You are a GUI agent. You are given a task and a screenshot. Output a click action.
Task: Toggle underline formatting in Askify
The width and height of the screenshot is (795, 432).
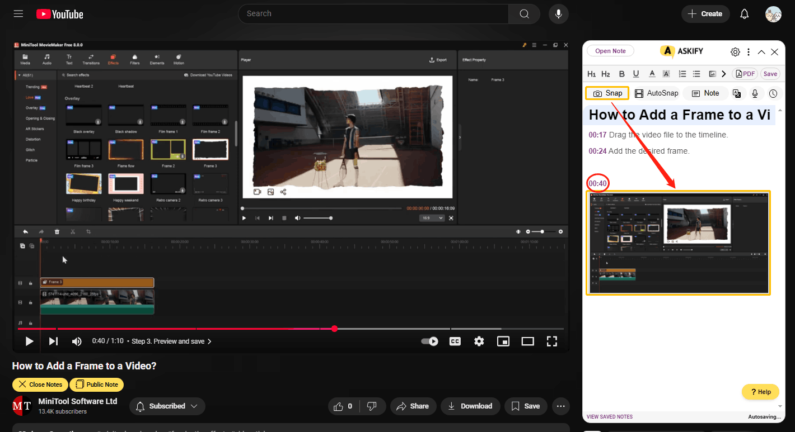pos(636,74)
